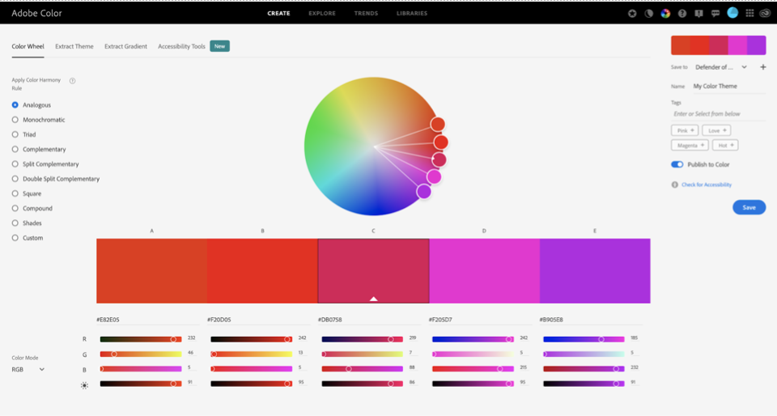This screenshot has height=416, width=777.
Task: Click the topmost orange-red handle on the color wheel
Action: pyautogui.click(x=438, y=125)
